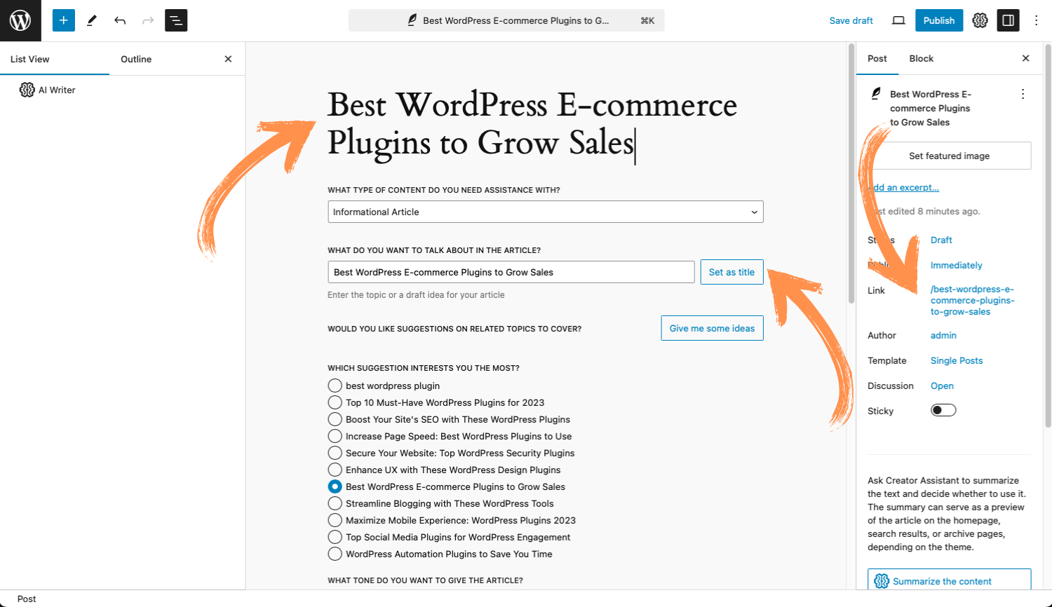Open the Block tab in sidebar

(922, 58)
